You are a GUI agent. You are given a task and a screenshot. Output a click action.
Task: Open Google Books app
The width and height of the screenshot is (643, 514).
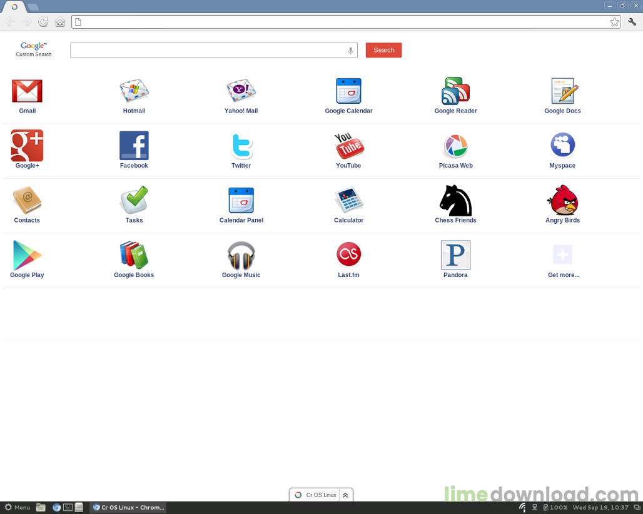[x=134, y=255]
